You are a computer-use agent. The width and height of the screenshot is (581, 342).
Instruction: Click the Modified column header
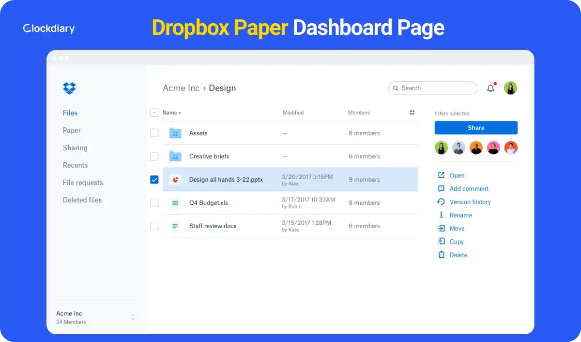(x=293, y=112)
